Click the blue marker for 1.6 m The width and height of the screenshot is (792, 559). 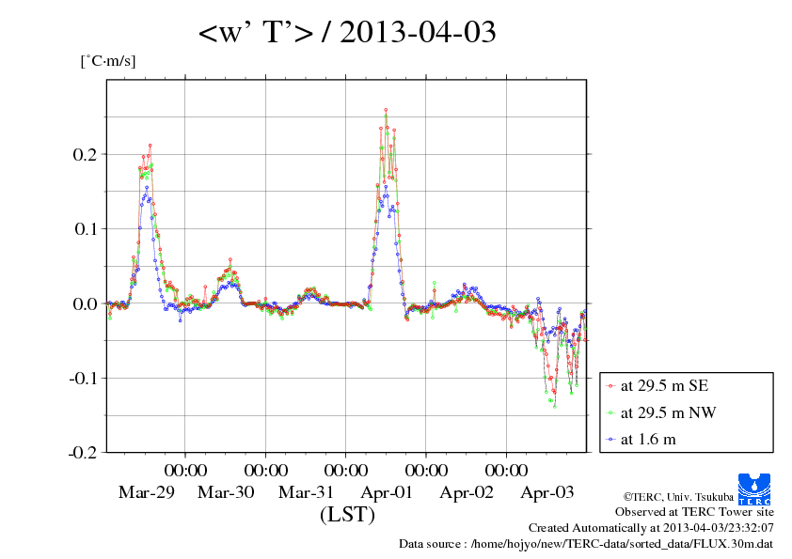[611, 439]
